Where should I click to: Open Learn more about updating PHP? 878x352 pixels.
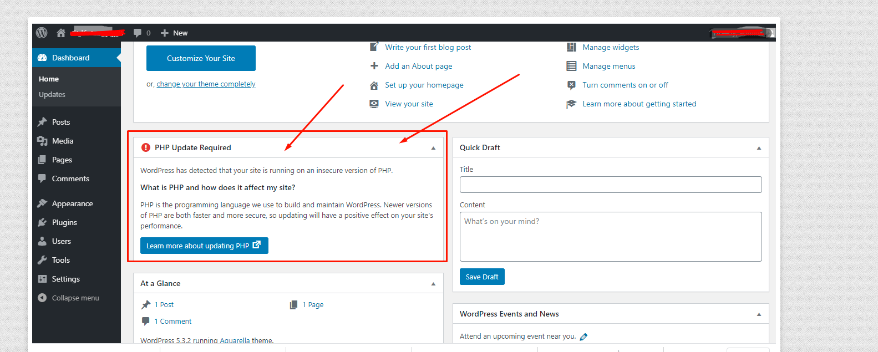pos(204,246)
